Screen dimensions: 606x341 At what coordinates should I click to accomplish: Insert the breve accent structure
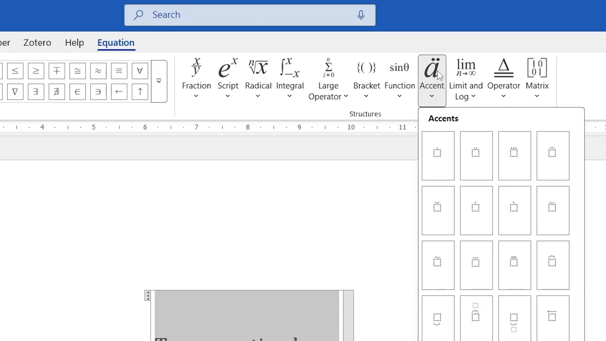click(553, 210)
